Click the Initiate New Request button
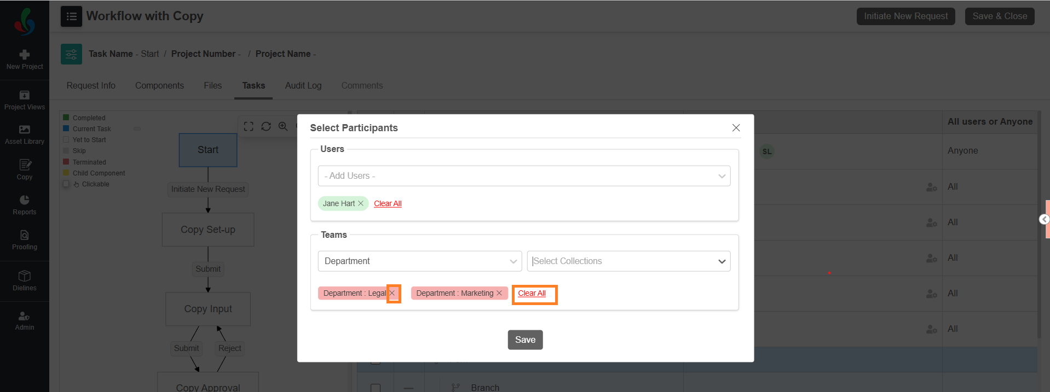This screenshot has width=1050, height=392. click(905, 16)
